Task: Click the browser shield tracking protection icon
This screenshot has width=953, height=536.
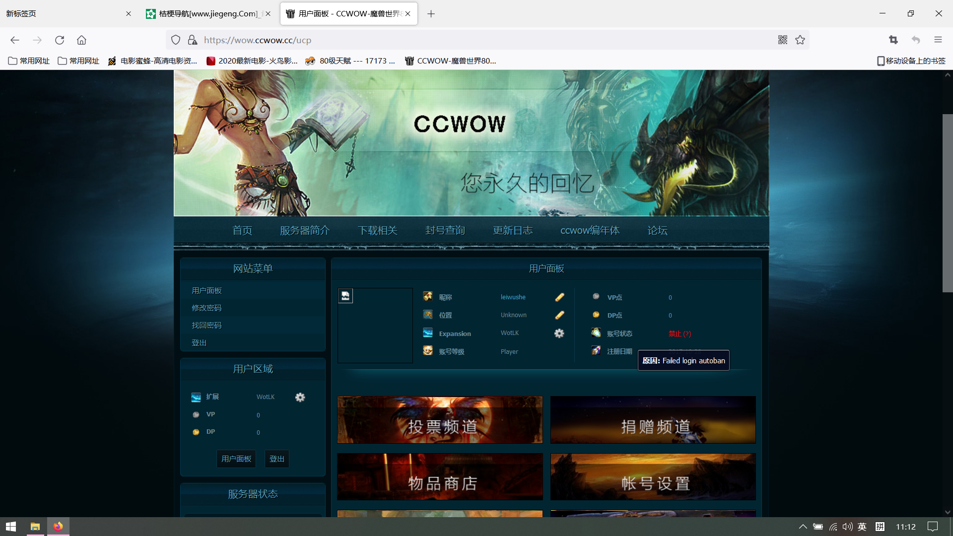Action: click(175, 40)
